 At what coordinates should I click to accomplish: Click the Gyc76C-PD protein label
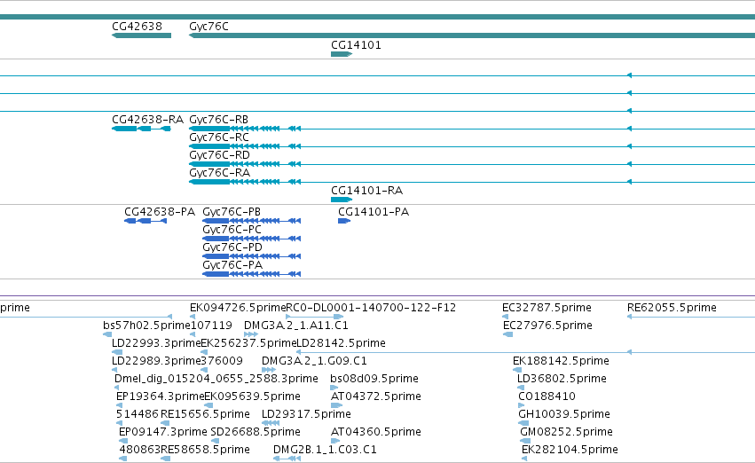[x=232, y=247]
